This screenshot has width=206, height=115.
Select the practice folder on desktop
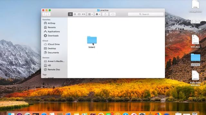195,57
